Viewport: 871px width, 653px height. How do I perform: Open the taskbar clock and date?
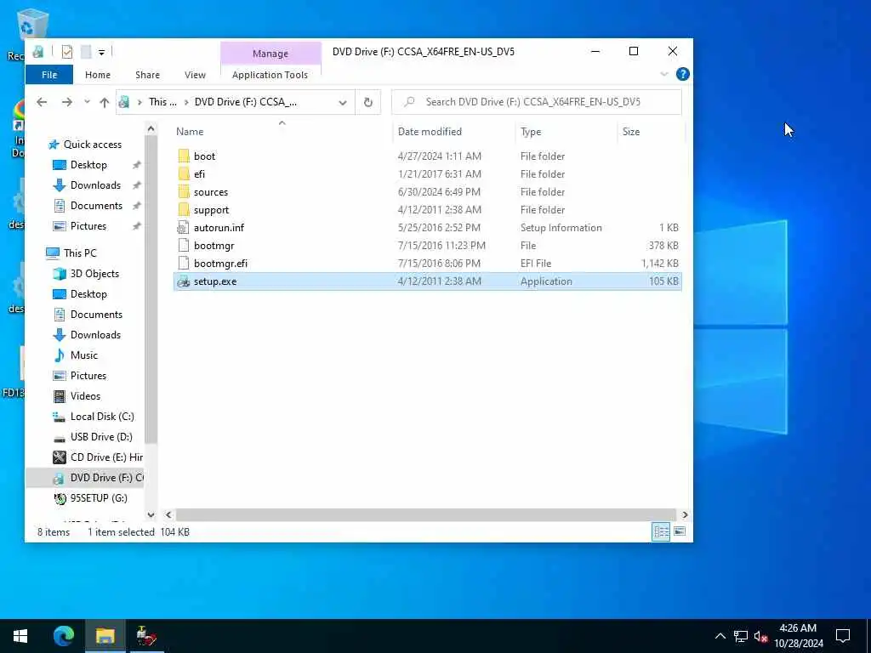[798, 636]
